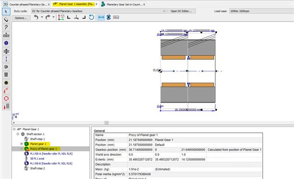Select SB PL1 axial item
Viewport: 294px width, 179px height.
point(37,159)
